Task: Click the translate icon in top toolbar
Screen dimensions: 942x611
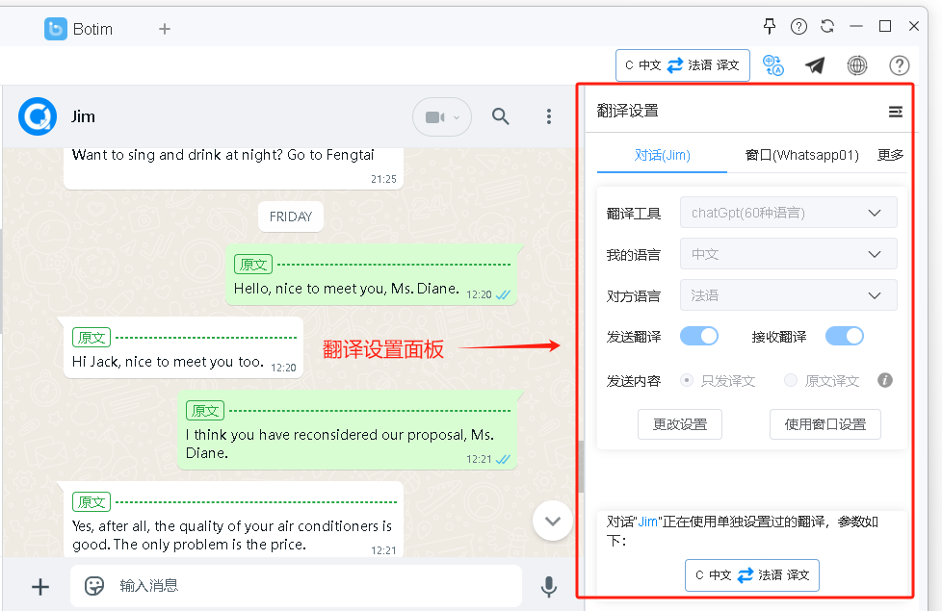Action: pyautogui.click(x=772, y=65)
